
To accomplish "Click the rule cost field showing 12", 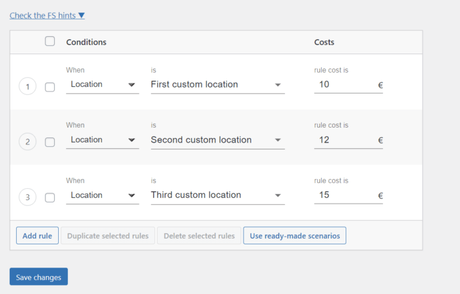I will click(x=342, y=140).
